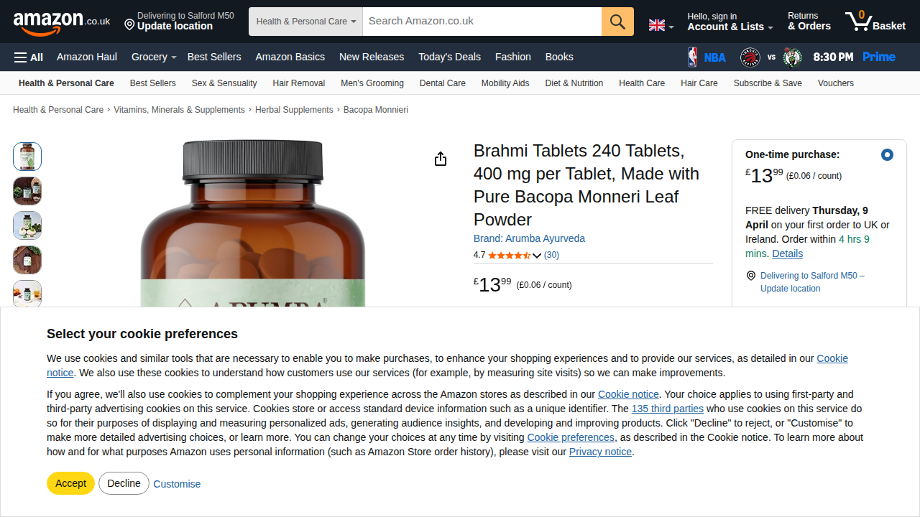Click the Toronto Raptors team logo
This screenshot has height=517, width=920.
[x=750, y=57]
